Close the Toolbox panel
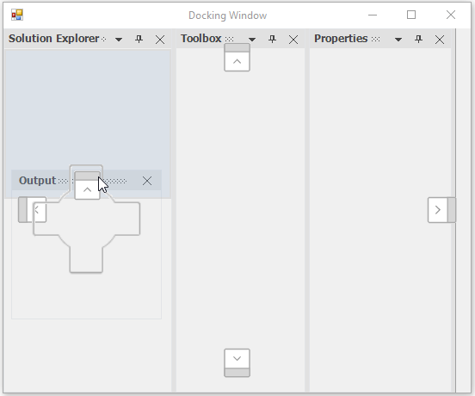The height and width of the screenshot is (396, 475). [x=293, y=40]
